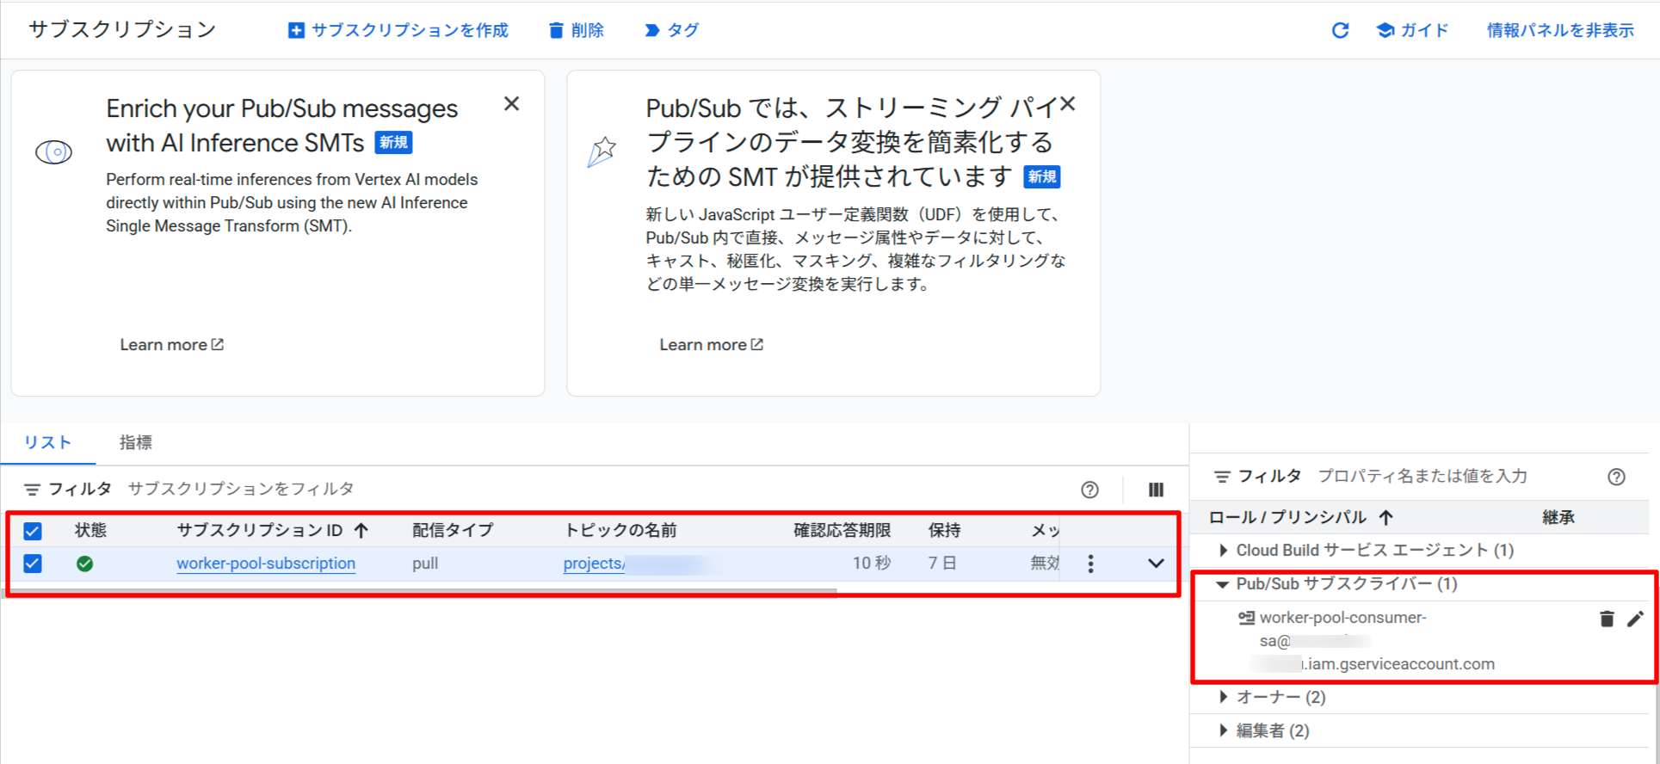Open Learn more in the AI Inference card
Screen dimensions: 1660x764
[171, 344]
